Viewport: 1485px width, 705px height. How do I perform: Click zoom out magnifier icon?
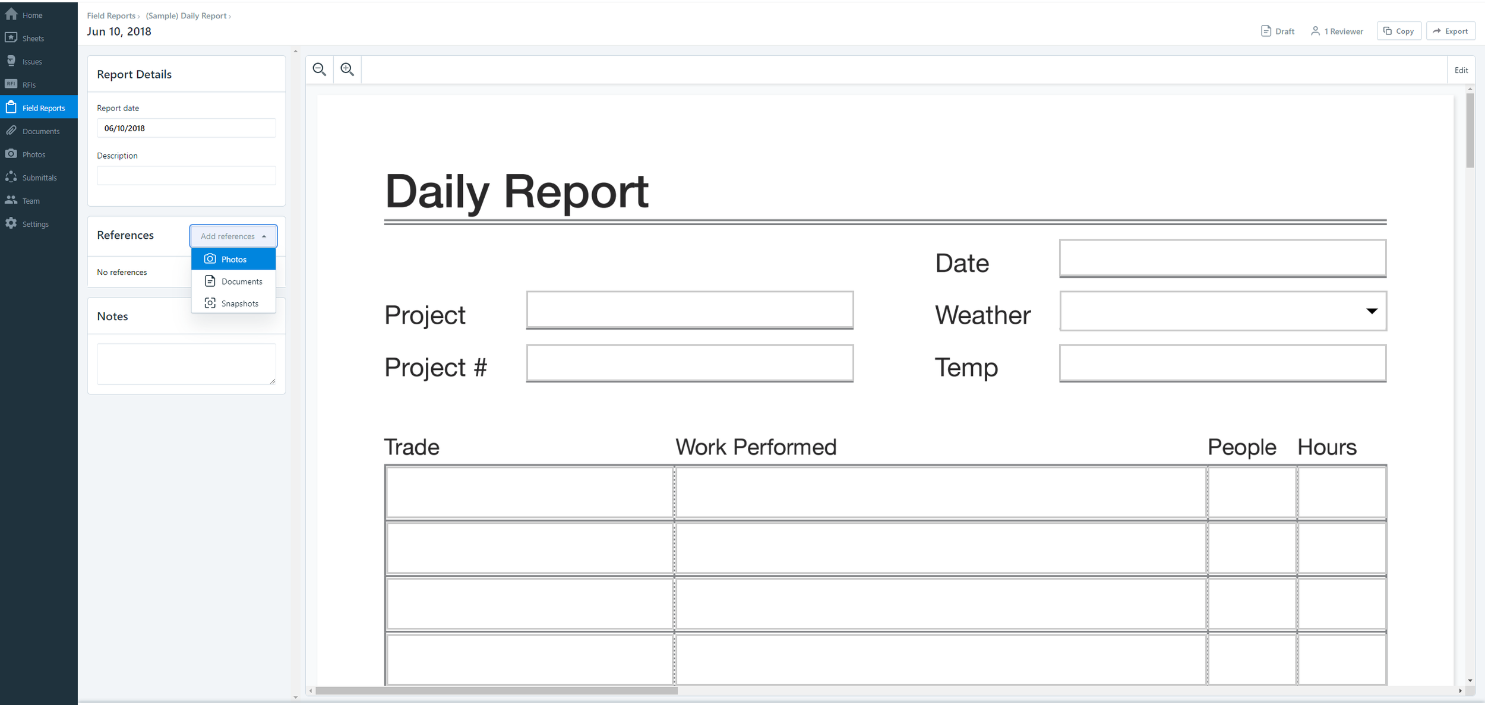click(319, 68)
